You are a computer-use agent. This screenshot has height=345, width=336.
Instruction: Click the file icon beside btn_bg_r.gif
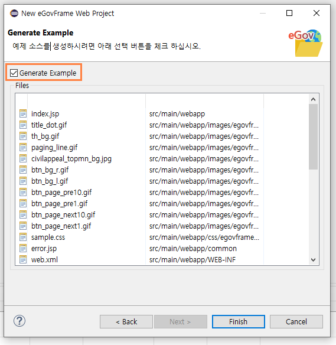pos(23,170)
